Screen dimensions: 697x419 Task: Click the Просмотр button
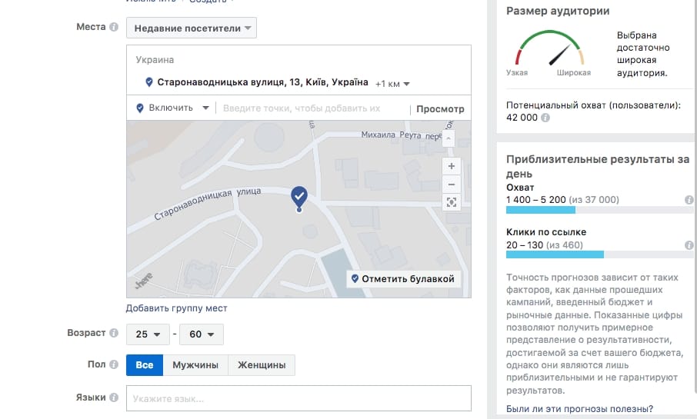coord(440,109)
